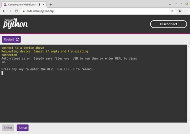Click the browser forward arrow
Viewport: 190px width, 134px height.
(x=10, y=11)
